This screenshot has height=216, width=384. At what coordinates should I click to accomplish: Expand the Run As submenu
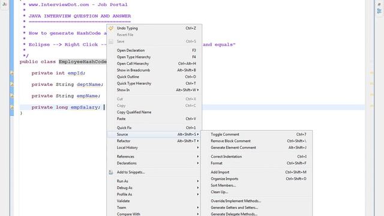(154, 181)
